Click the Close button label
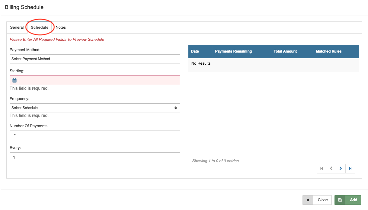Viewport: 368px width, 210px height. click(323, 200)
